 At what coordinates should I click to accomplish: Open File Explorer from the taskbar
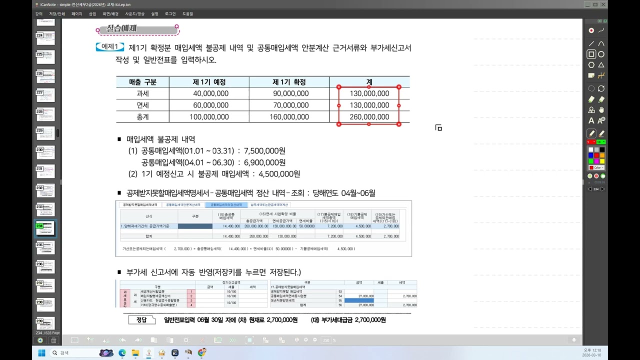135,353
